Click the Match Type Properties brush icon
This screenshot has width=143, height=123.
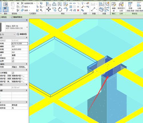(18, 10)
